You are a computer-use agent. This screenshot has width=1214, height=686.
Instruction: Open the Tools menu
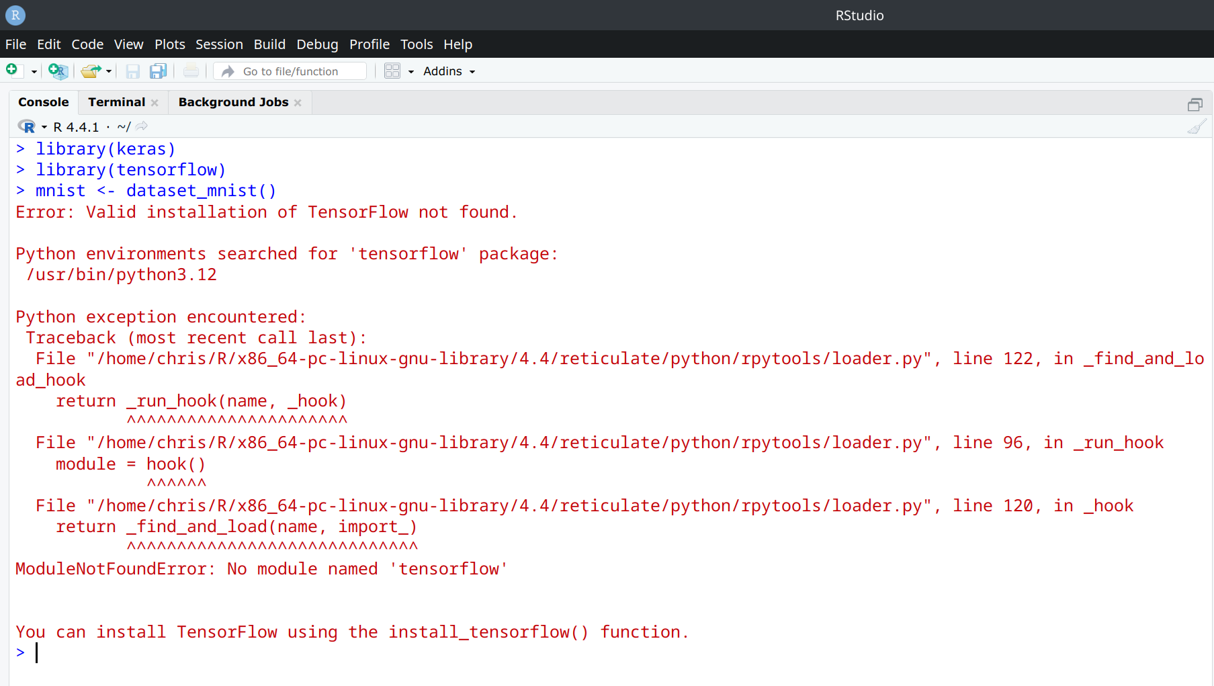(417, 44)
